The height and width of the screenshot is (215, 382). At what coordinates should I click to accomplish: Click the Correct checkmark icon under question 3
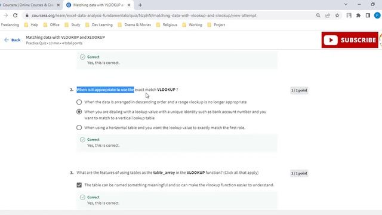coord(82,197)
